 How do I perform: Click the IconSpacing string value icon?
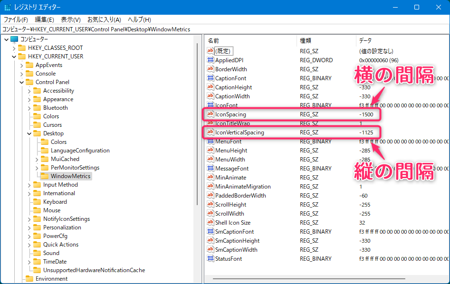211,114
